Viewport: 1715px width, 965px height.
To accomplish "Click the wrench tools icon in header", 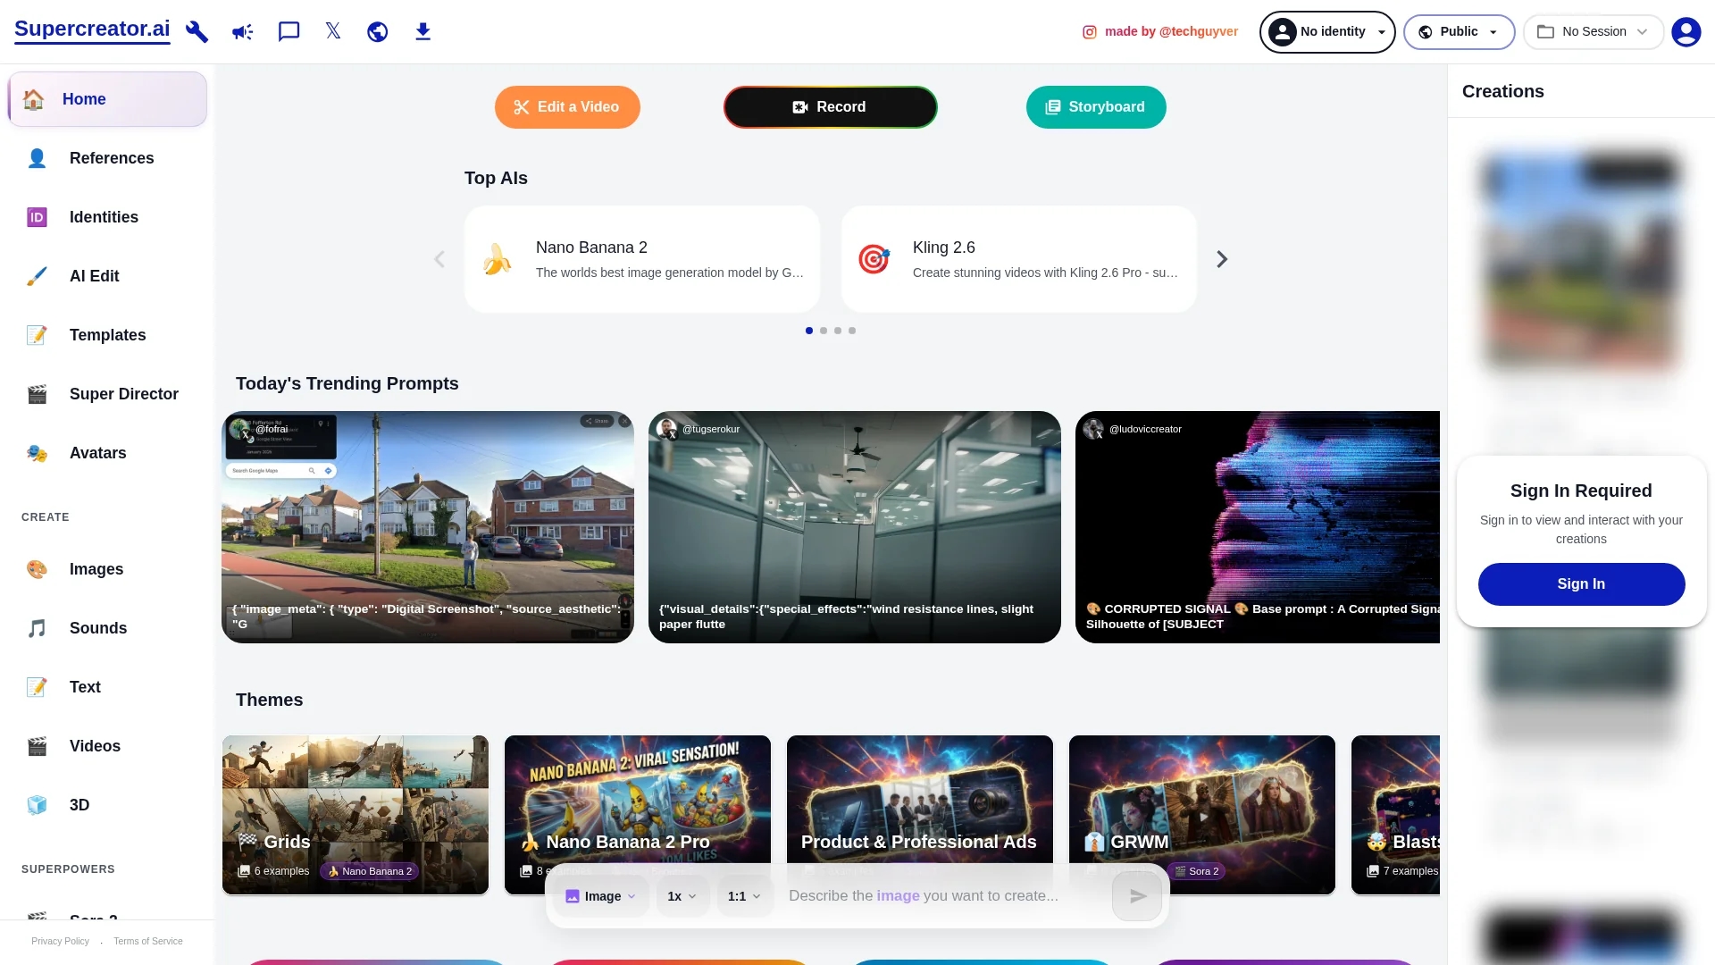I will pos(197,32).
